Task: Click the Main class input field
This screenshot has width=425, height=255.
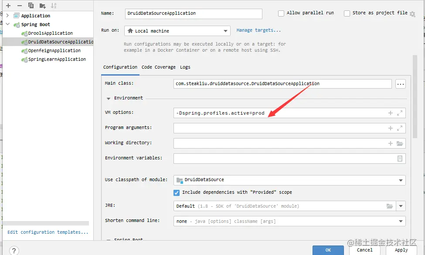Action: click(282, 84)
